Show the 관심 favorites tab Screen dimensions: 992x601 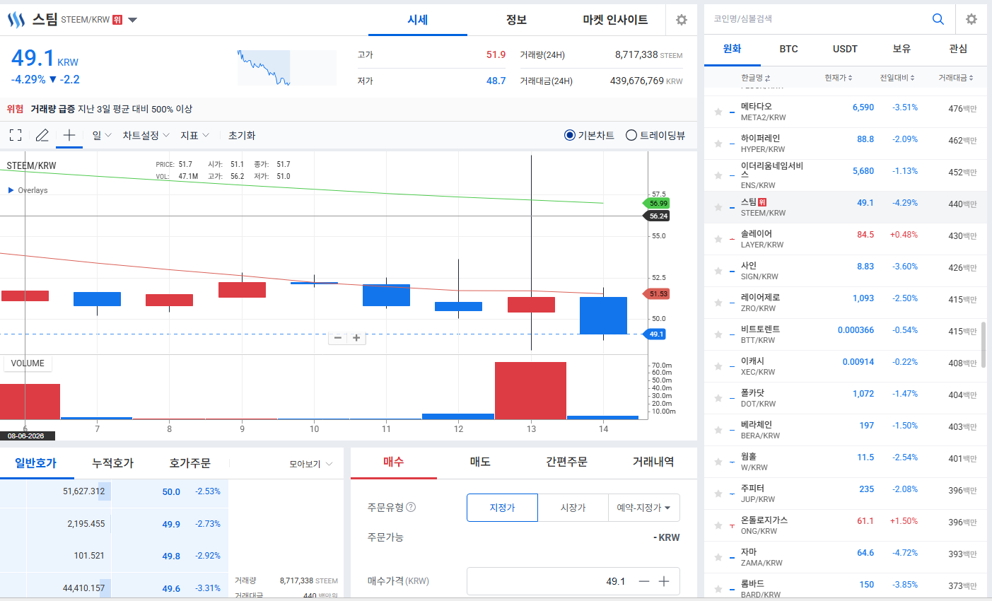(x=959, y=49)
